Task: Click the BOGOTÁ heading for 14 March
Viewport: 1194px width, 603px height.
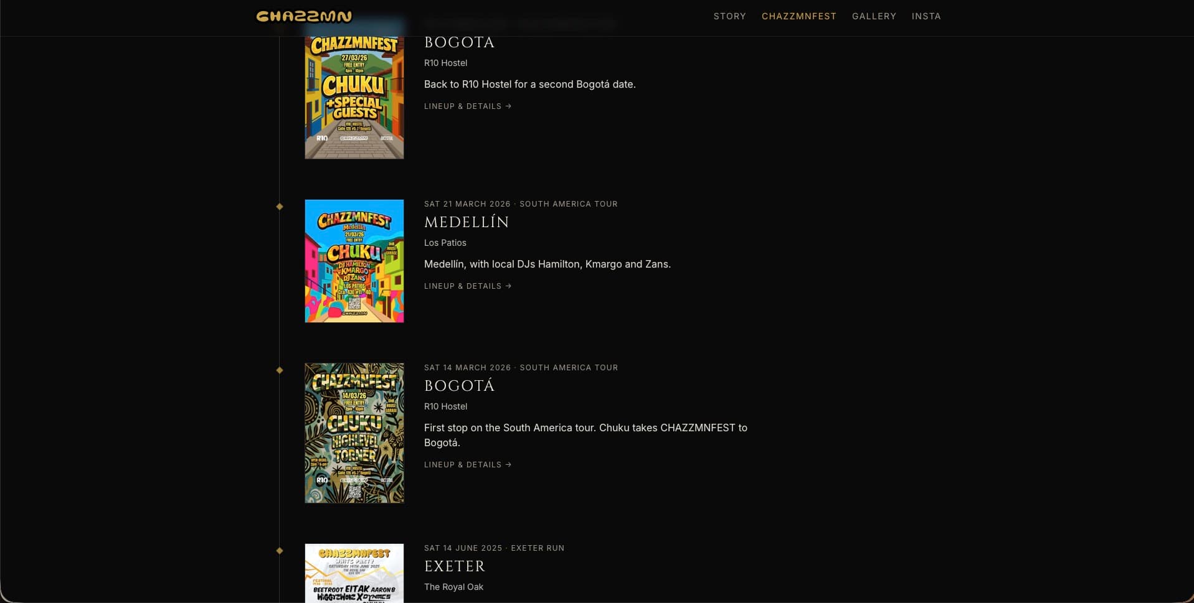Action: [459, 386]
